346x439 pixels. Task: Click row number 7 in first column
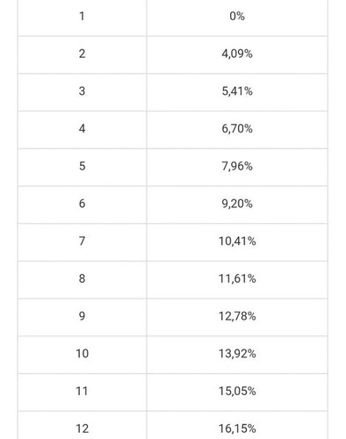pos(82,242)
